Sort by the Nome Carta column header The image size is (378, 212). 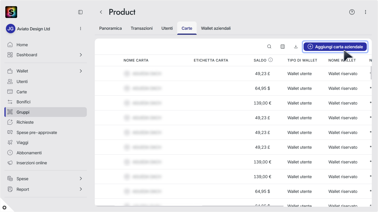[136, 60]
